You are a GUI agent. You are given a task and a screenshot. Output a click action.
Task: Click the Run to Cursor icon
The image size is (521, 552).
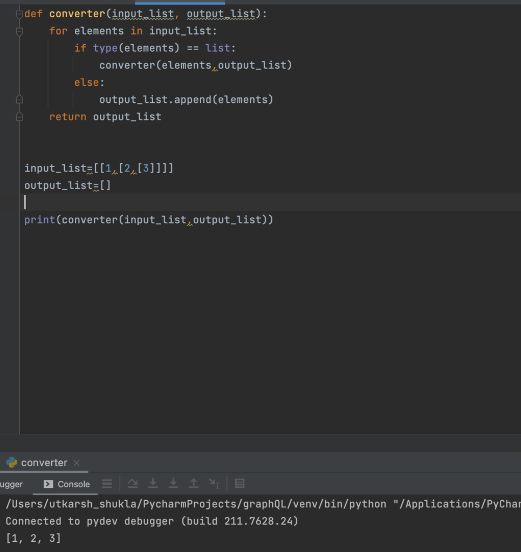pyautogui.click(x=215, y=484)
